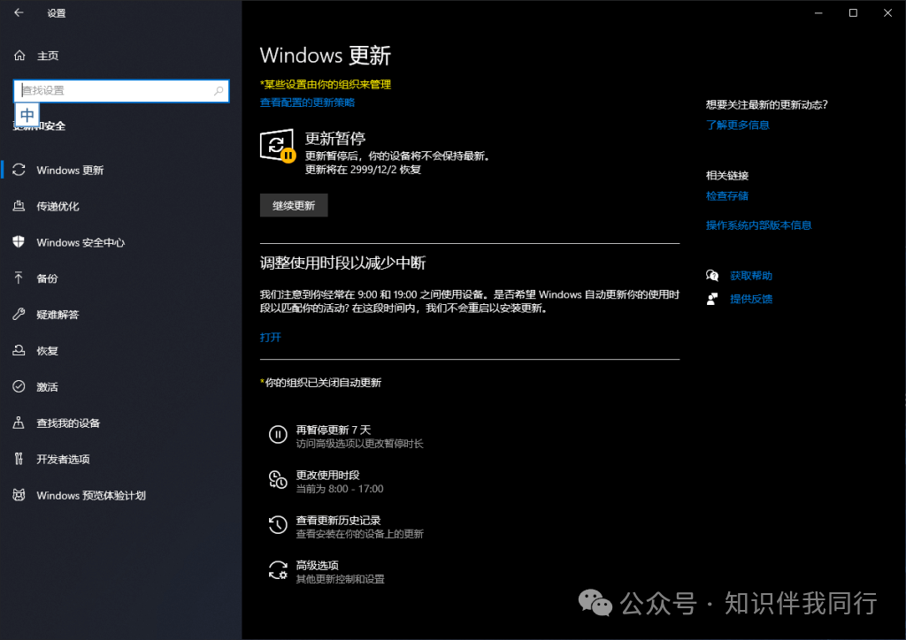
Task: Open 更改使用时段 option
Action: tap(327, 475)
